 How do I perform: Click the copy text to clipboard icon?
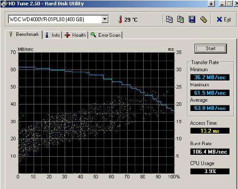169,19
